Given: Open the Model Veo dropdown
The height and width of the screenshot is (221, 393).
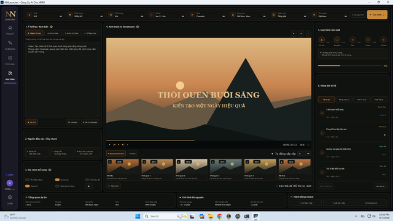Looking at the screenshot, I should pos(166,15).
